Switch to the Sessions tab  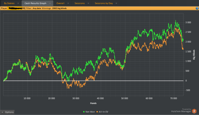tap(80, 3)
